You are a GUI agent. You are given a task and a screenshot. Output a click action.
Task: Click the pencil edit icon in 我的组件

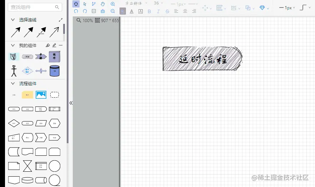coord(54,45)
